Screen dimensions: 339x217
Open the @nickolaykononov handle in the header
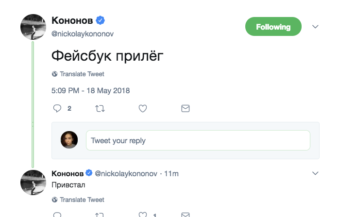pos(83,33)
